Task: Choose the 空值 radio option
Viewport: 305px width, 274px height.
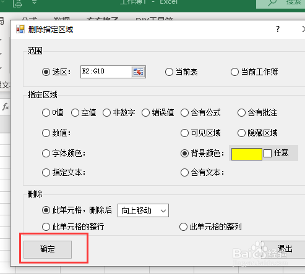Action: click(x=75, y=113)
